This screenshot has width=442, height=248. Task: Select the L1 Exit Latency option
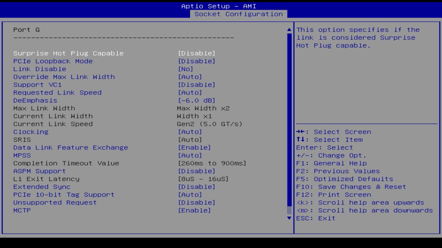pyautogui.click(x=46, y=179)
